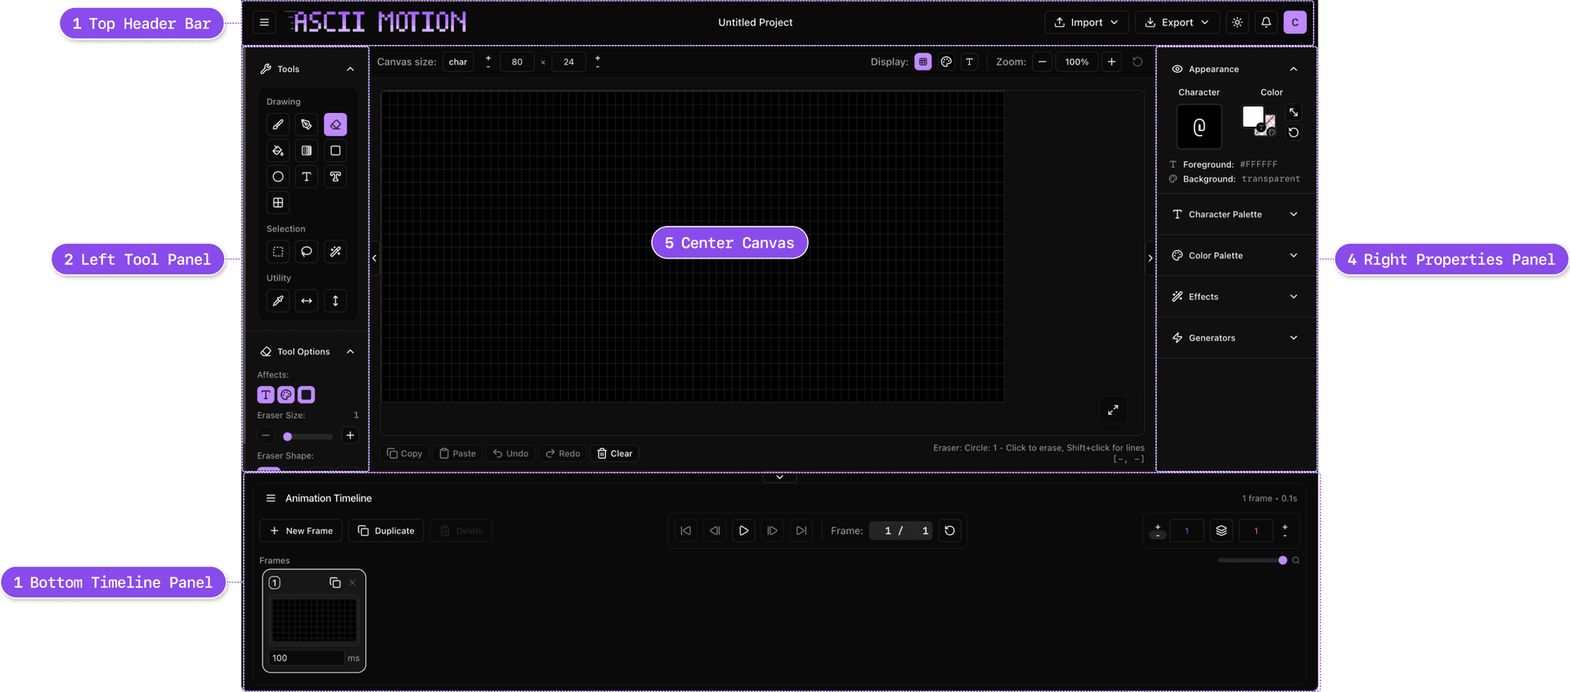Select the Text tool
Image resolution: width=1570 pixels, height=692 pixels.
tap(307, 177)
